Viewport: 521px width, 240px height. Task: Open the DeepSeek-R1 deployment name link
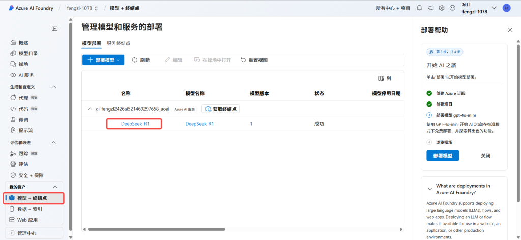coord(135,124)
